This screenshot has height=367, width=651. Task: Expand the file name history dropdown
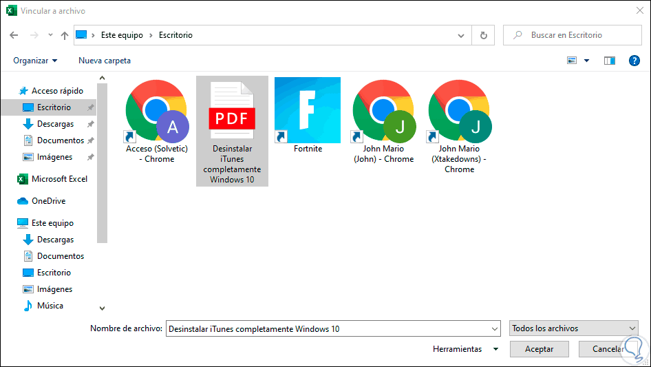(495, 328)
